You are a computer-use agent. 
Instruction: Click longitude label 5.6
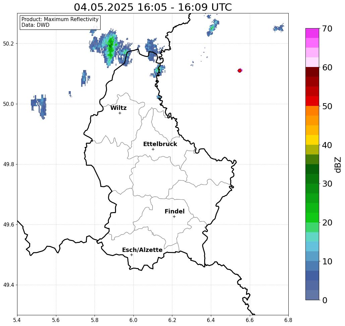click(x=56, y=320)
